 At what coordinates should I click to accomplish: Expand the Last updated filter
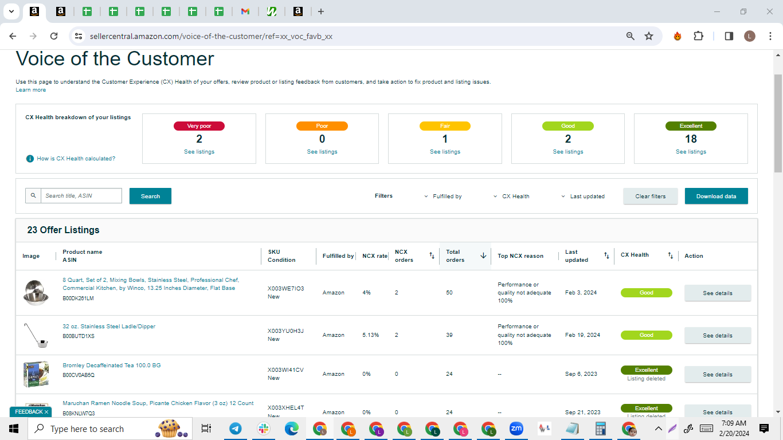[583, 197]
